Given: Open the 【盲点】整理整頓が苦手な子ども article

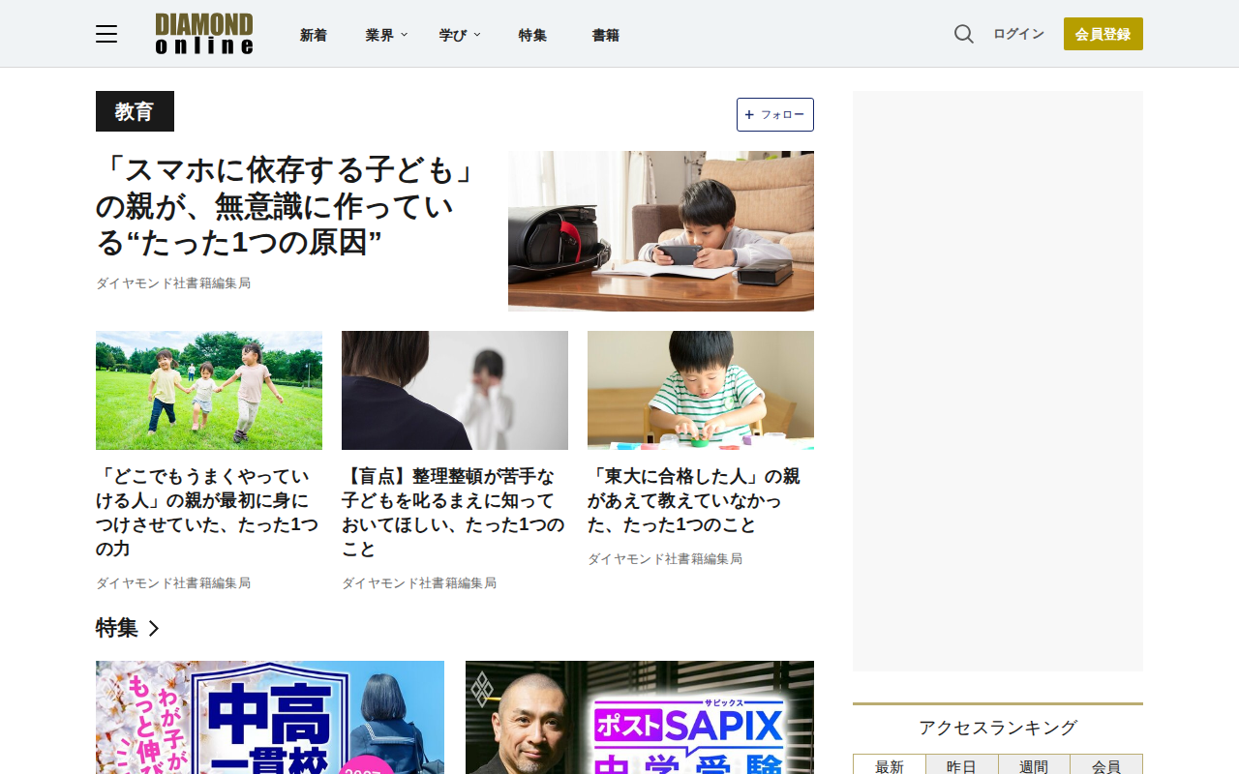Looking at the screenshot, I should [x=454, y=513].
